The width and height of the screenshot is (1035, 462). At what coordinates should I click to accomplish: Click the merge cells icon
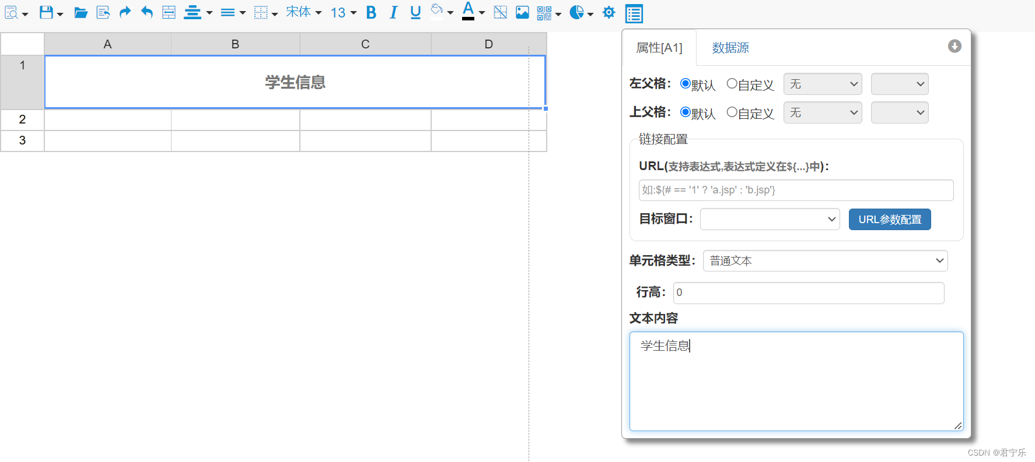pos(169,12)
